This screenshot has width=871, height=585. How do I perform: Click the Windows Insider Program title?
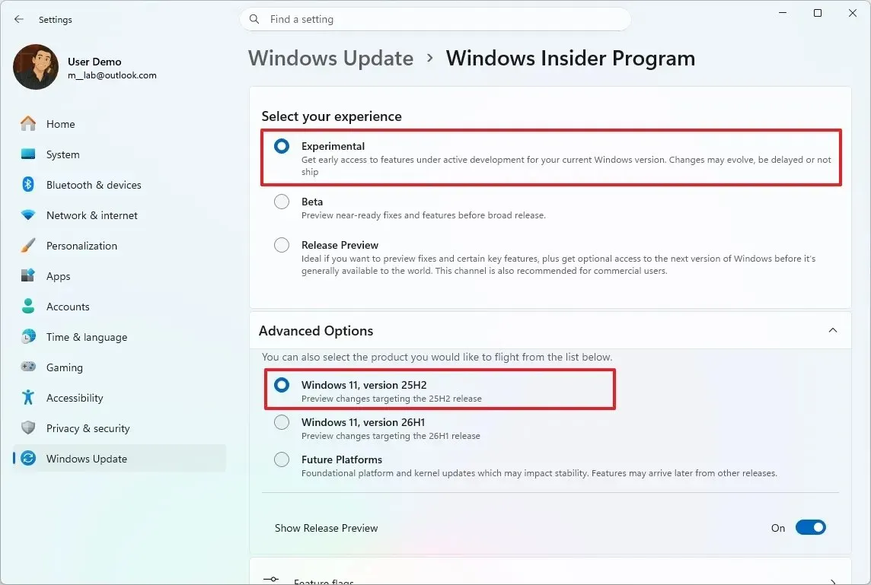pos(570,58)
